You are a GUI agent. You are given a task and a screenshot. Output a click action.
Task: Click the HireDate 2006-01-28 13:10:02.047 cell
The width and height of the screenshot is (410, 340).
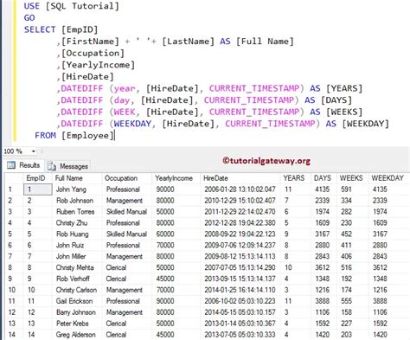coord(240,189)
